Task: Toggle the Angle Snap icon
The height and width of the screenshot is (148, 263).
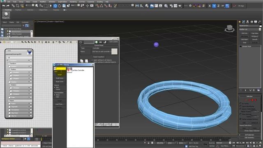Action: click(102, 6)
